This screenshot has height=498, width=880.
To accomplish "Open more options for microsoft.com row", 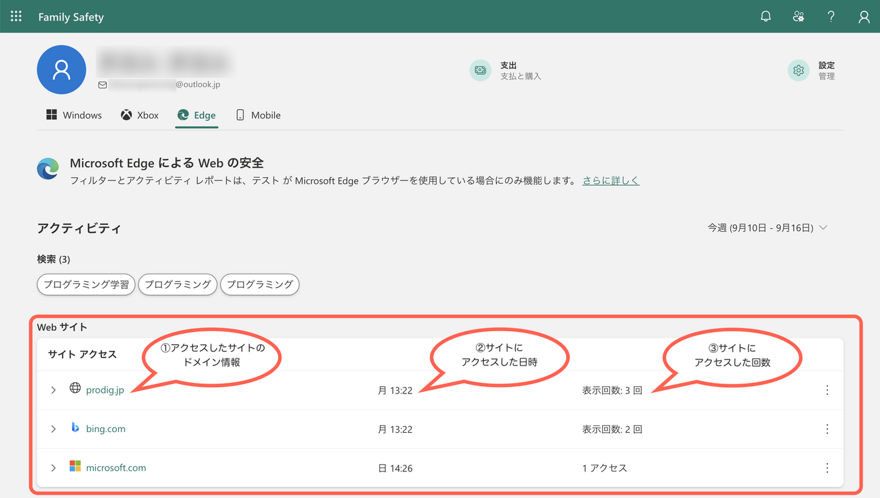I will click(827, 468).
